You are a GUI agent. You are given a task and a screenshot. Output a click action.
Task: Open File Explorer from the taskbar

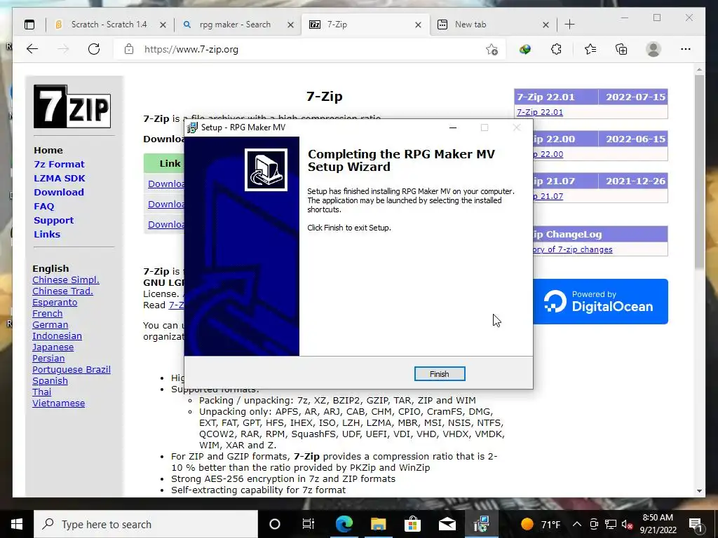[378, 524]
